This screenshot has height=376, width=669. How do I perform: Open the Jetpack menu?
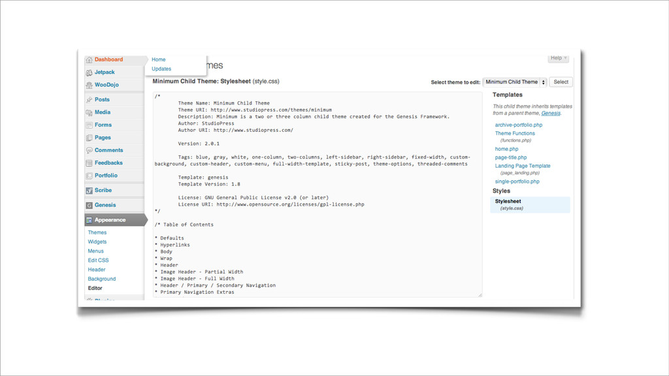105,72
